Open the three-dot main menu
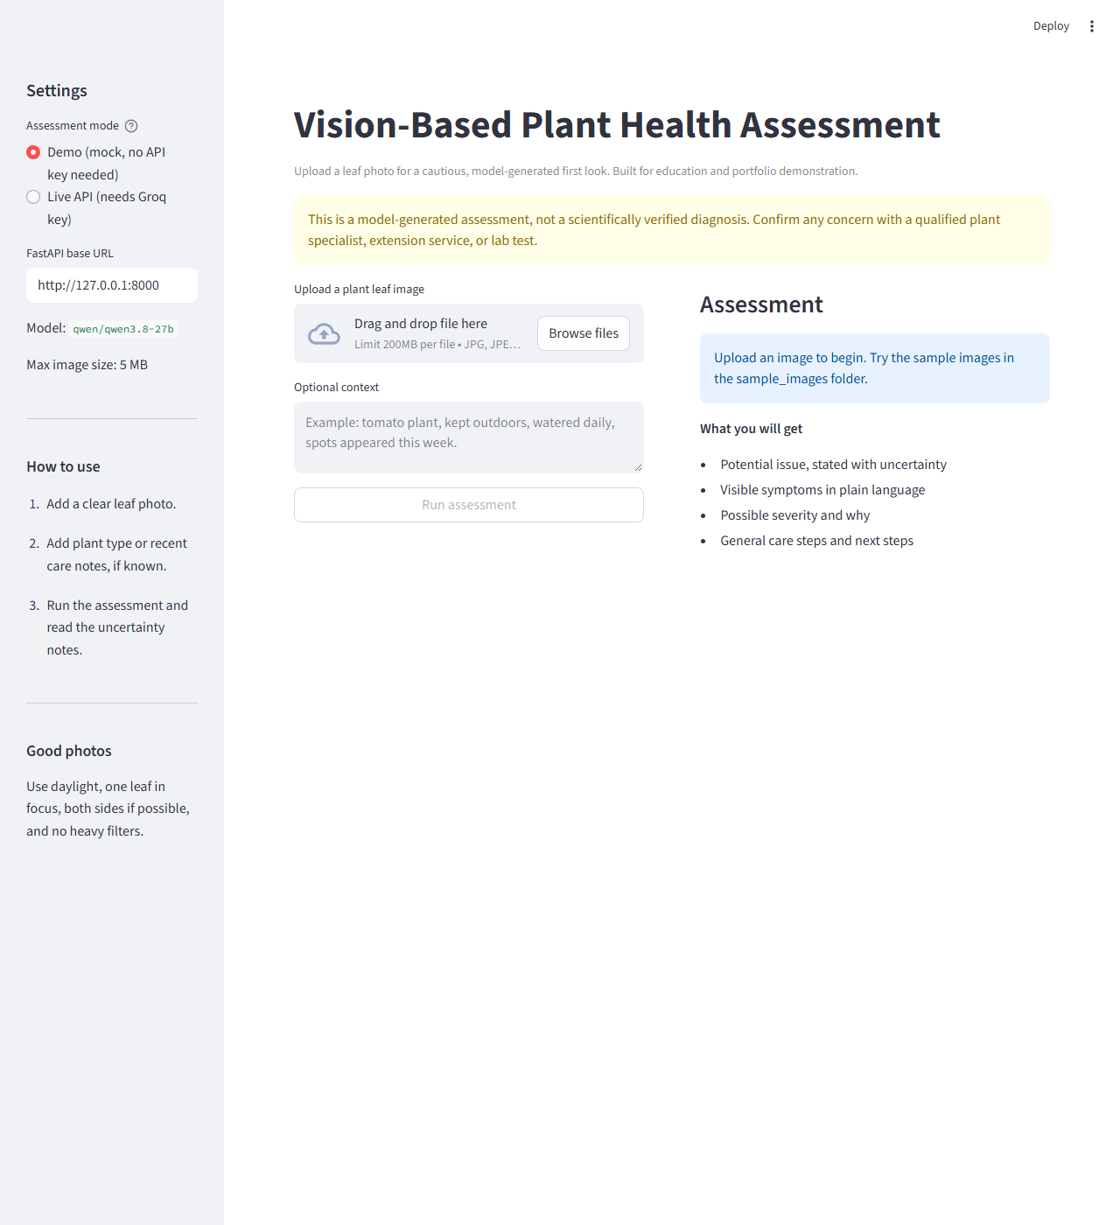 (x=1091, y=26)
